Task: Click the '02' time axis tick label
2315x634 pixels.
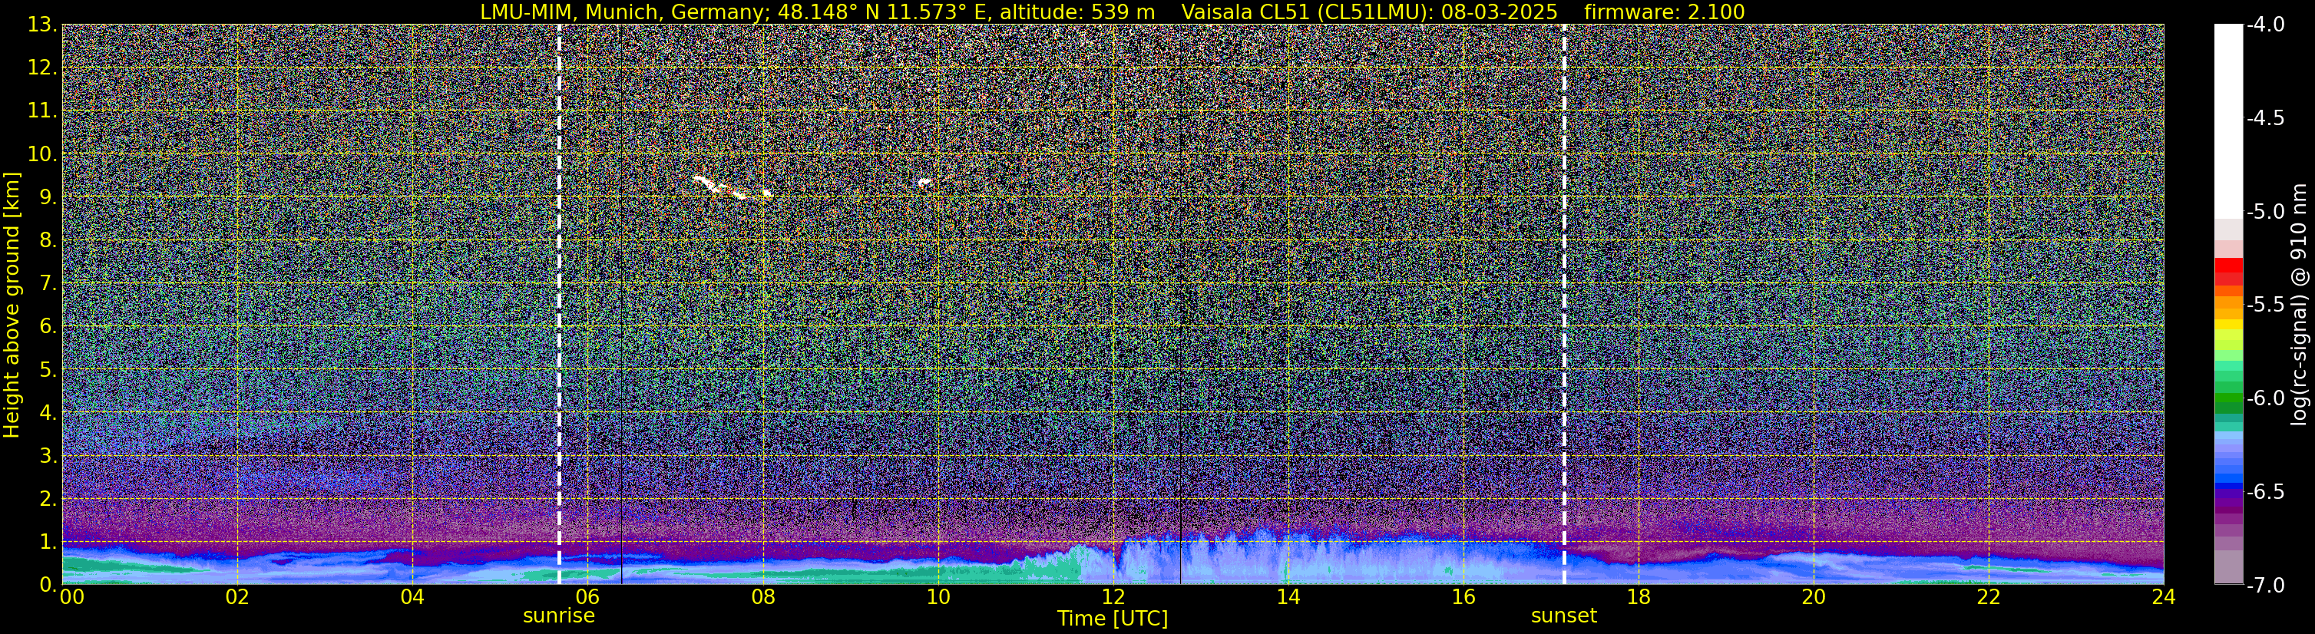Action: tap(237, 597)
